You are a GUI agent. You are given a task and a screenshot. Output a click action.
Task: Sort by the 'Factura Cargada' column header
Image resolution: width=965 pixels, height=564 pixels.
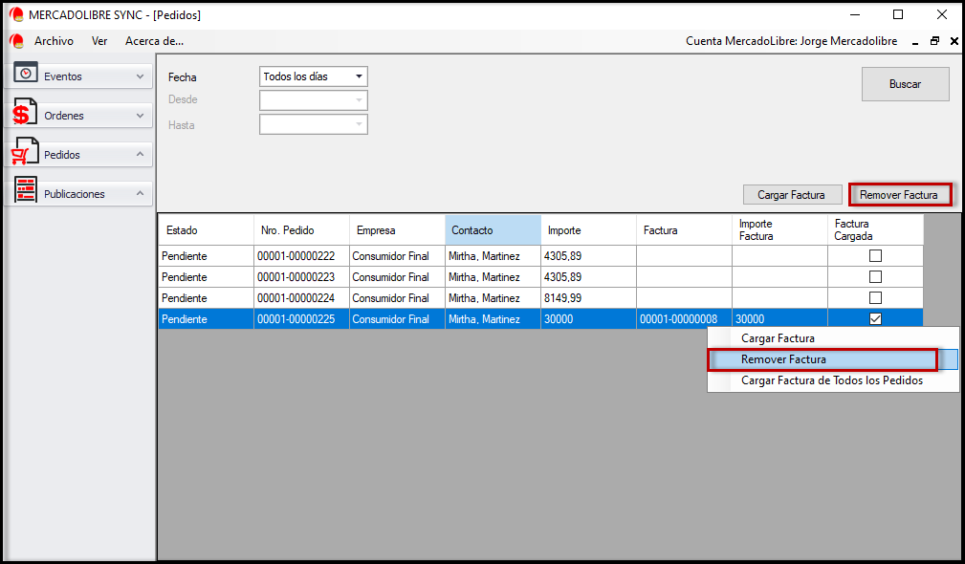[x=875, y=230]
